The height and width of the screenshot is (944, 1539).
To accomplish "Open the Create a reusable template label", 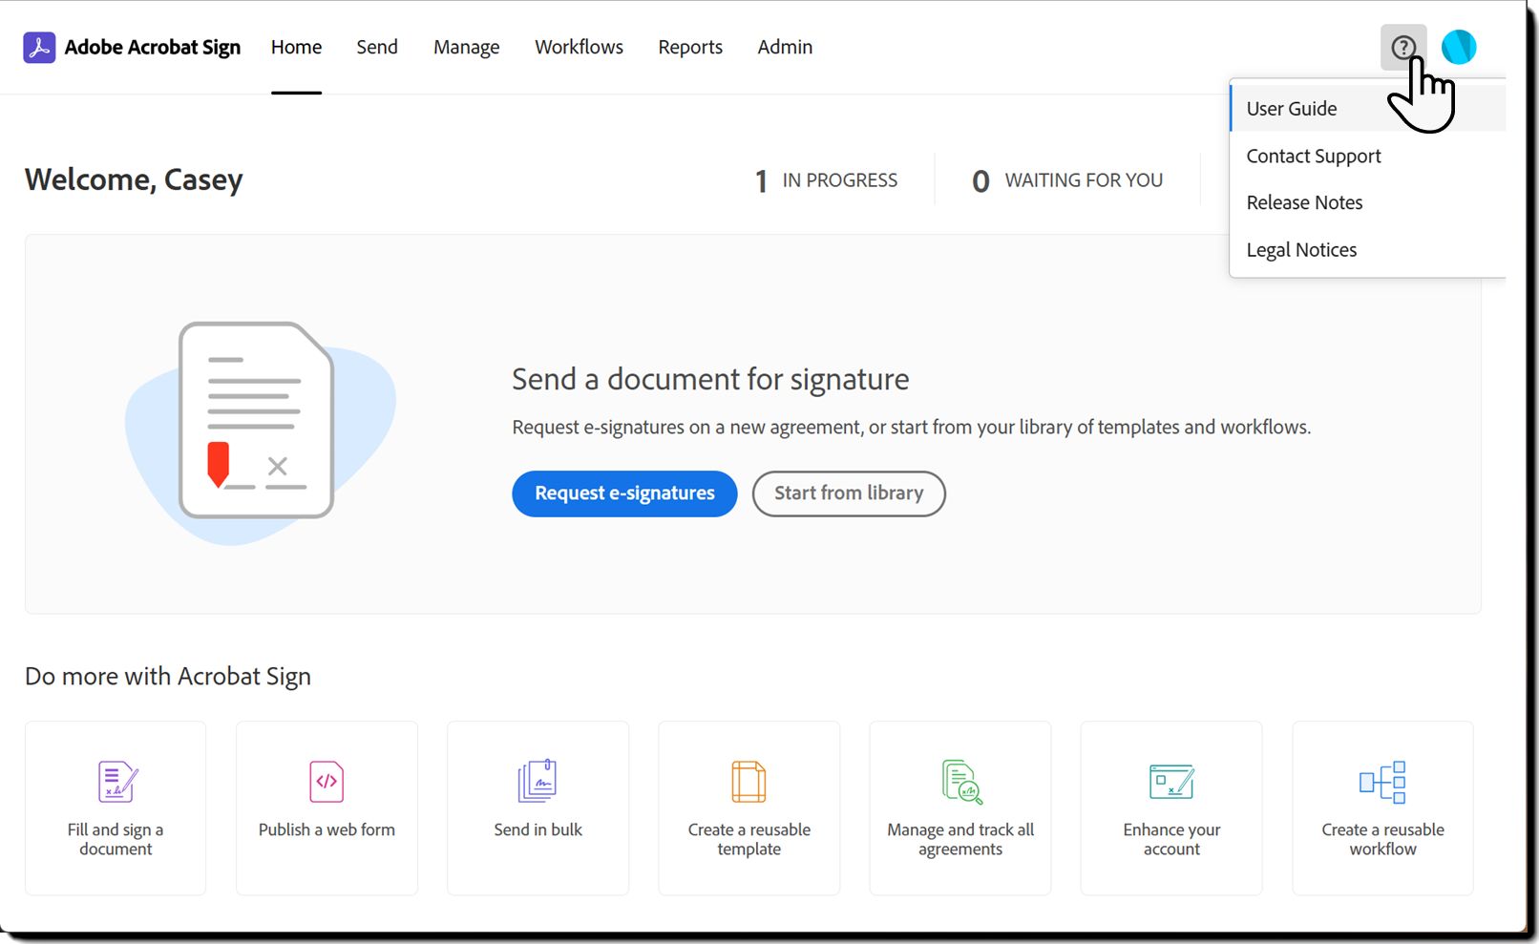I will (749, 839).
